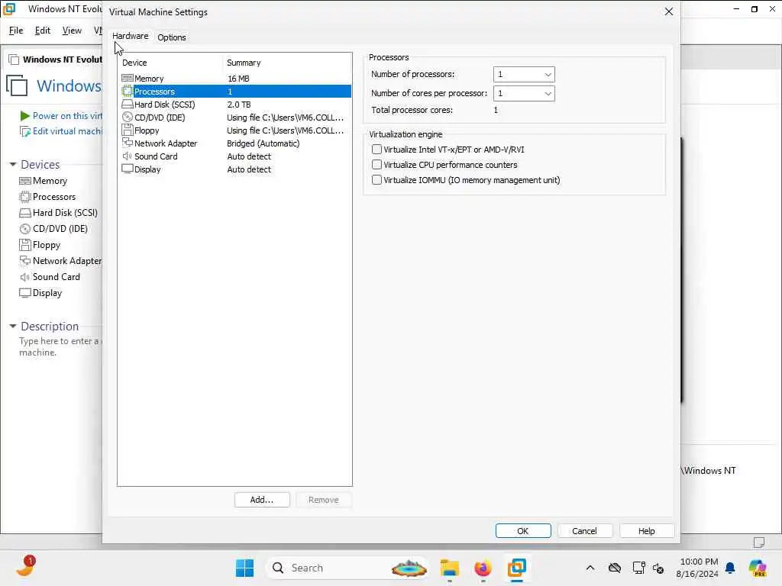
Task: Select the 2.0 TB summary value
Action: (x=239, y=104)
